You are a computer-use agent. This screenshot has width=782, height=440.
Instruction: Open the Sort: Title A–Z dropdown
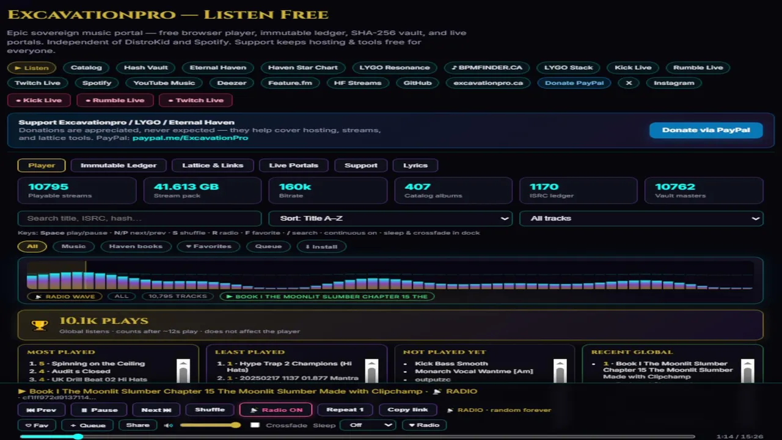click(390, 218)
